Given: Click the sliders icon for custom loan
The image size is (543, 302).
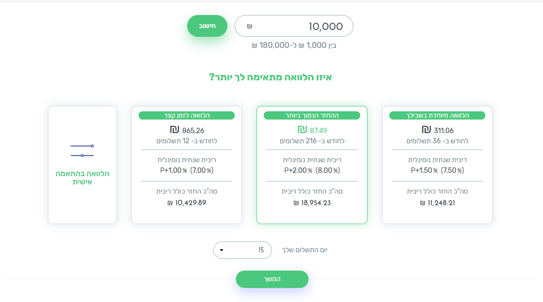Looking at the screenshot, I should tap(82, 151).
